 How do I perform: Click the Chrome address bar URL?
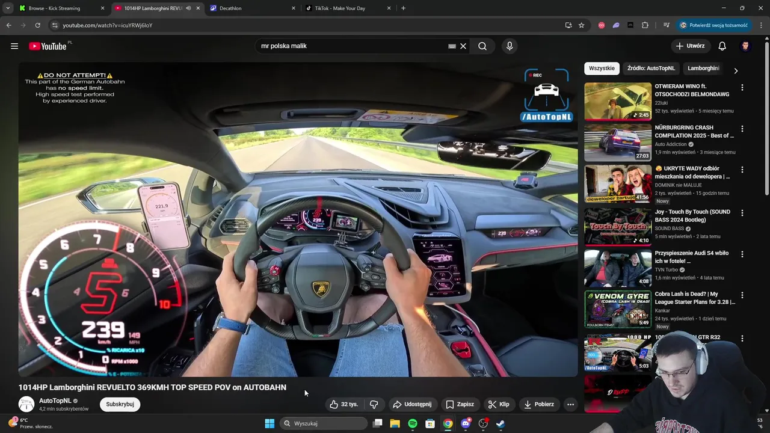tap(107, 25)
